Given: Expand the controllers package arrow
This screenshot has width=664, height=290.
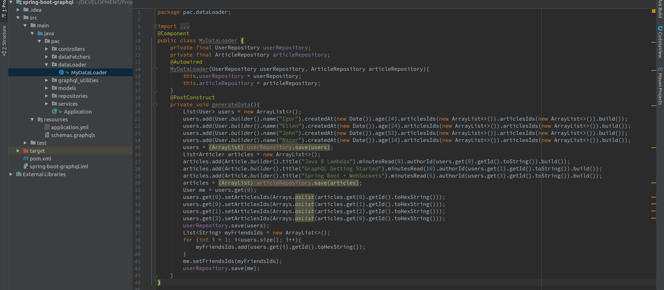Looking at the screenshot, I should (47, 49).
